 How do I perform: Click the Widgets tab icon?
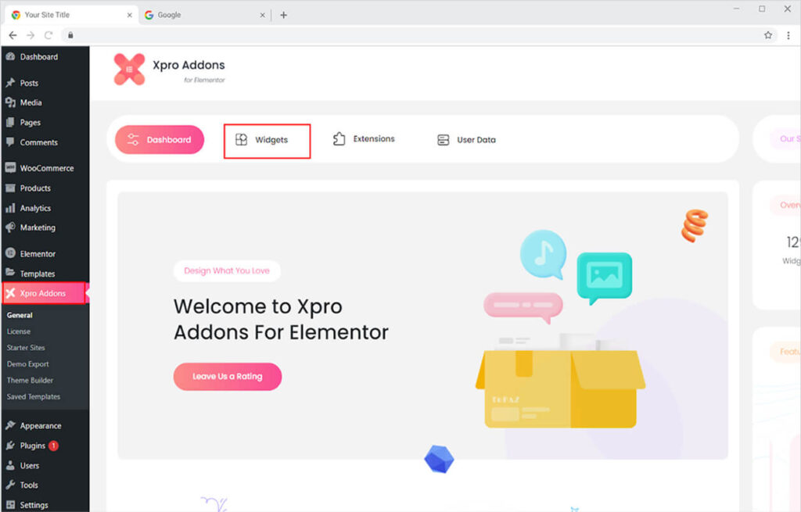click(241, 140)
